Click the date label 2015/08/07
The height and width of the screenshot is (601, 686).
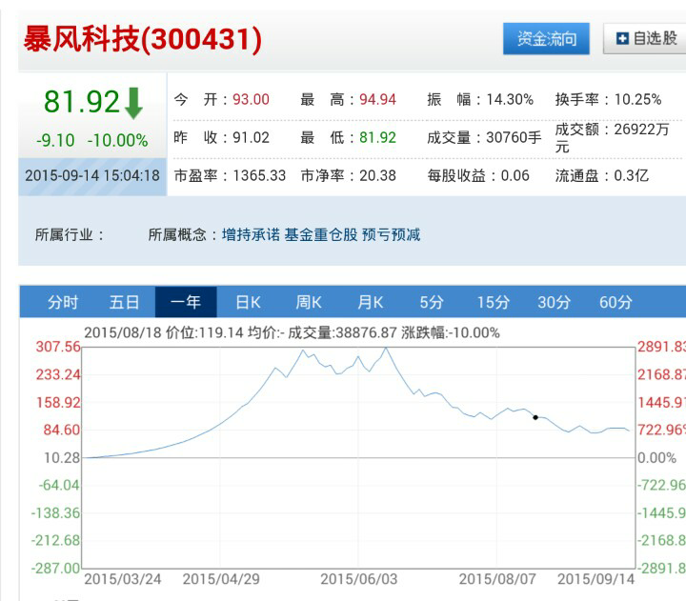click(497, 579)
